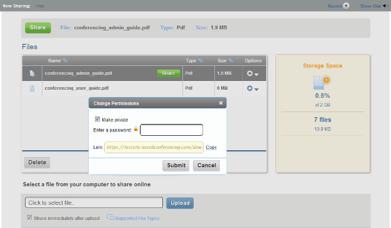This screenshot has height=228, width=391.
Task: Click the Show Chat speaker icon
Action: click(x=385, y=6)
